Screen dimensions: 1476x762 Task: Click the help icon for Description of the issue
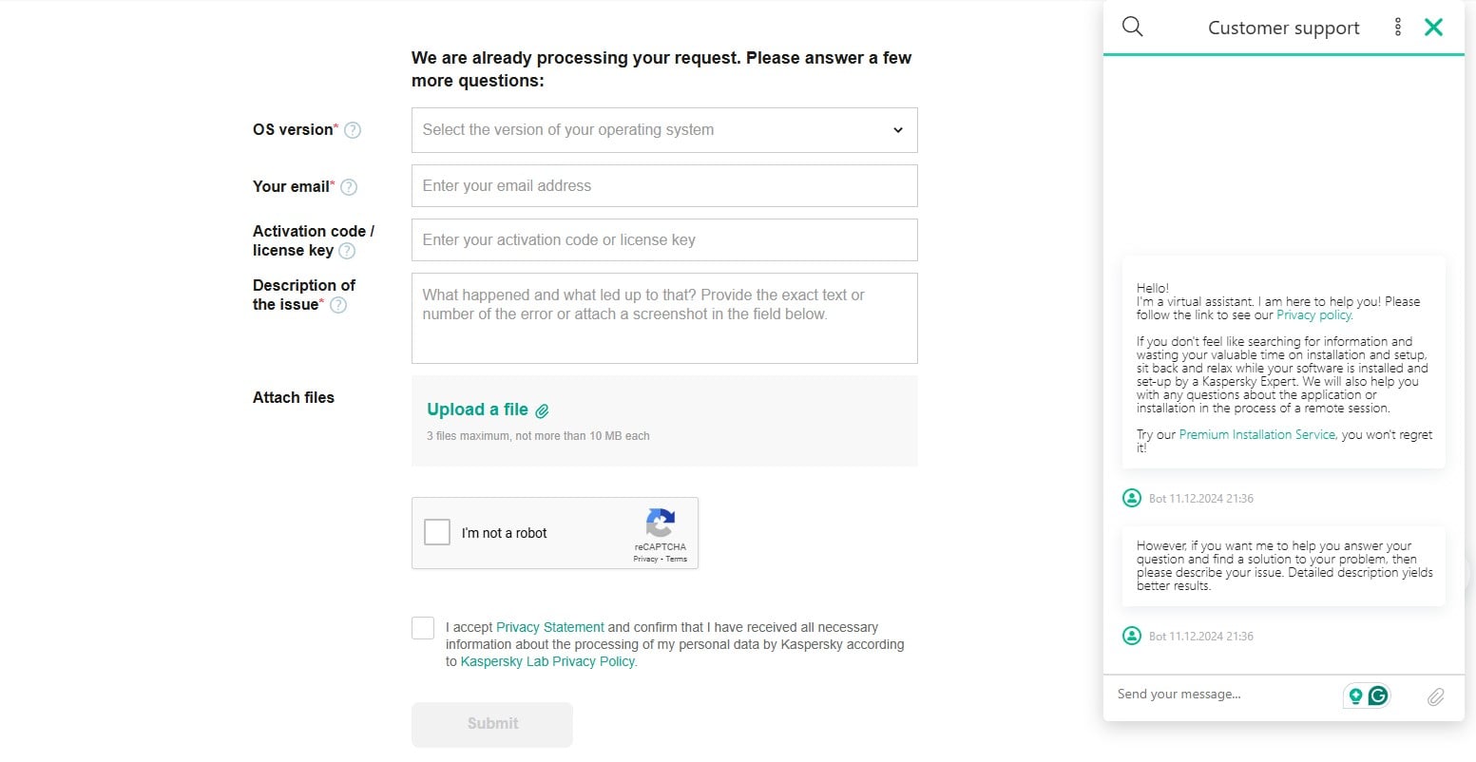(x=338, y=305)
